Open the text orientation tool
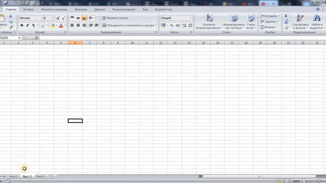This screenshot has height=183, width=326. coord(92,18)
